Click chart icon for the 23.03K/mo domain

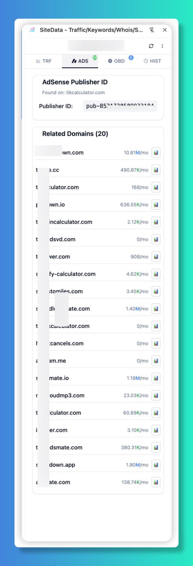156,396
